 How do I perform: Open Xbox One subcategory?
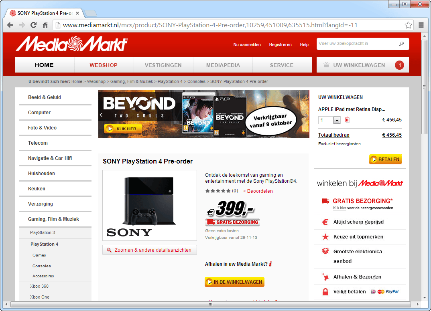click(40, 297)
